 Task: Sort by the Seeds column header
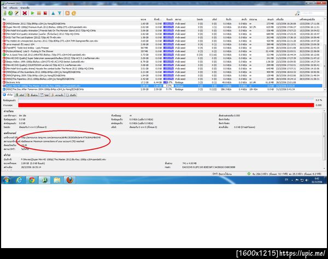pos(200,20)
